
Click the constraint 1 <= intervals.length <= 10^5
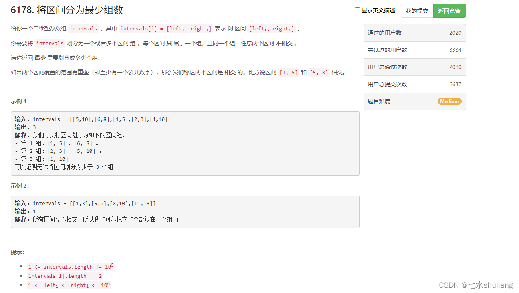[71, 267]
